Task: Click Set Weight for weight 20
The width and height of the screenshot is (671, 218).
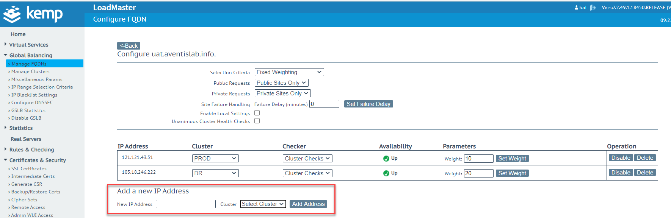Action: (512, 173)
